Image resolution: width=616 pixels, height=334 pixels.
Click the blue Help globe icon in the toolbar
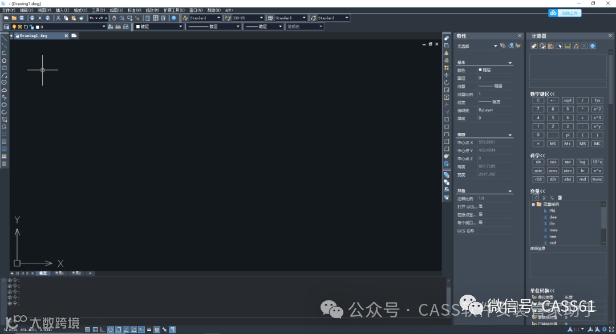pos(173,18)
